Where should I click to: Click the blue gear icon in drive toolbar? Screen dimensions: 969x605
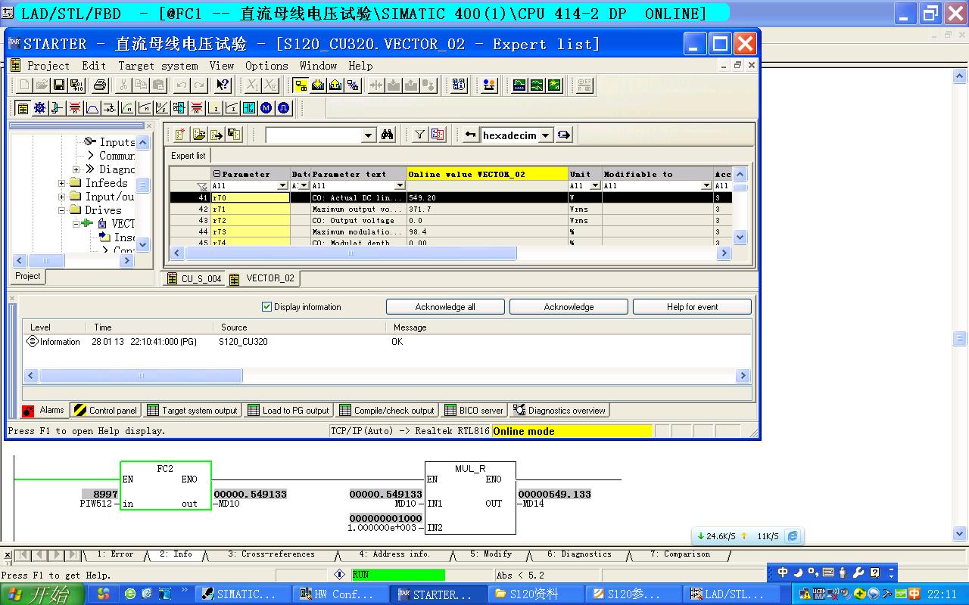click(x=39, y=108)
